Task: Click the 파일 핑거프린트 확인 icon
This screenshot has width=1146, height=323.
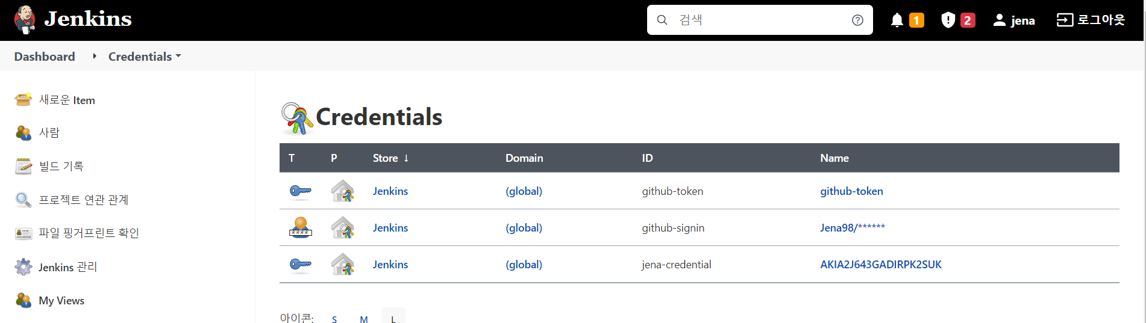Action: click(x=23, y=233)
